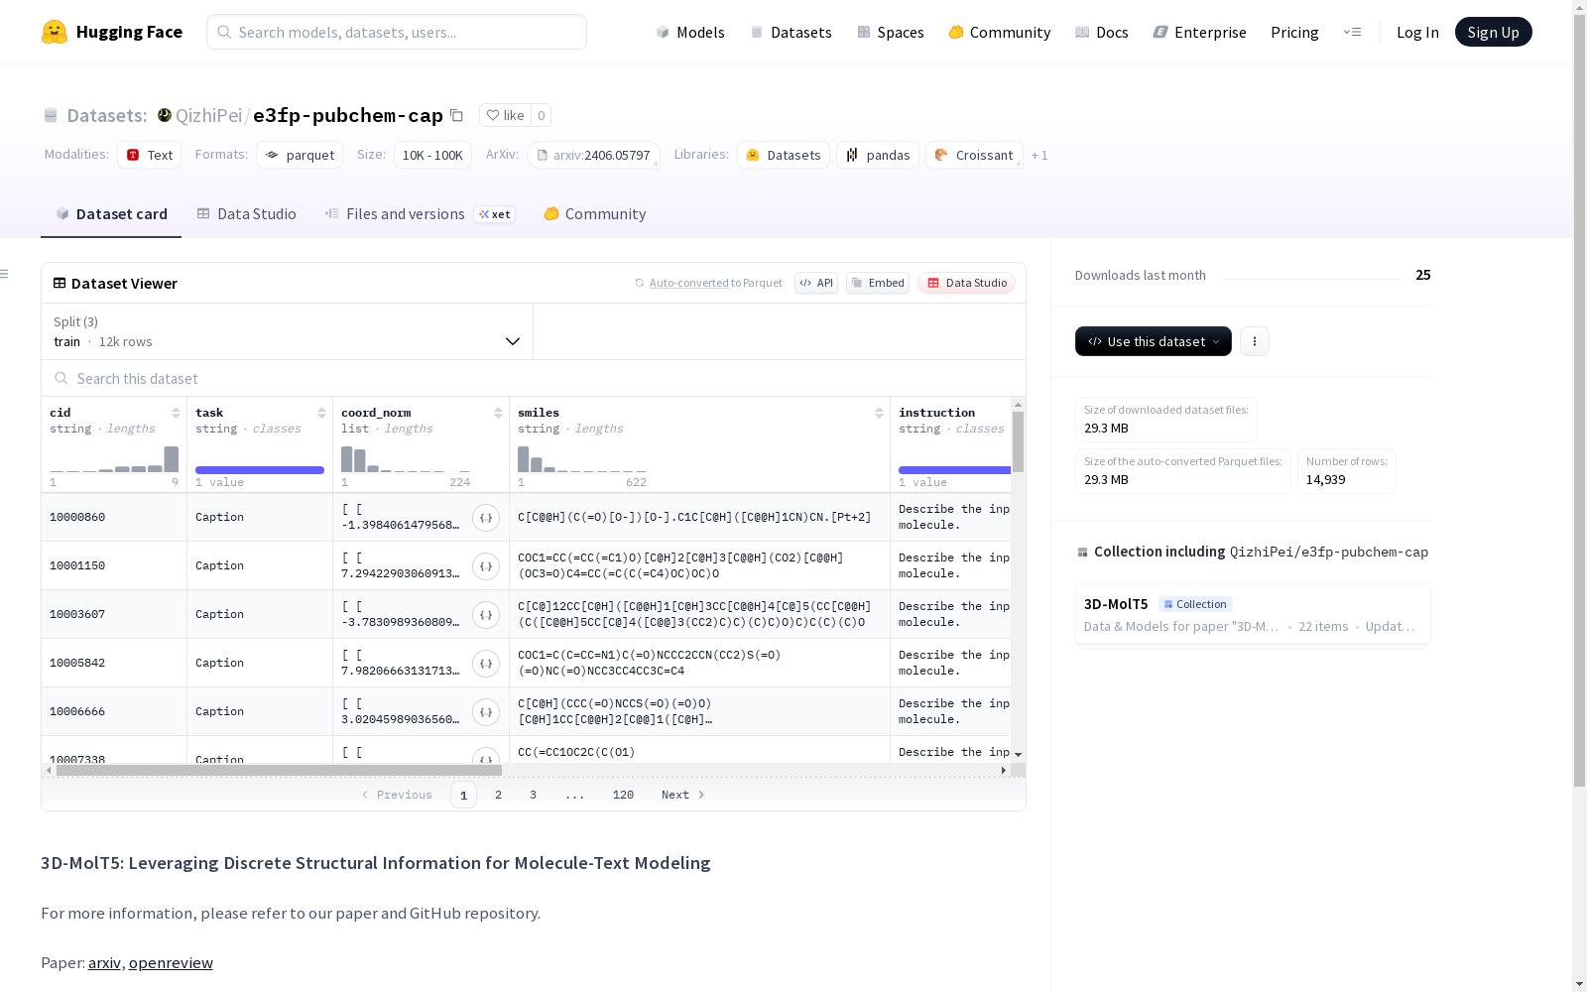Viewport: 1587px width, 992px height.
Task: Select the cid cell 10000860
Action: (x=114, y=517)
